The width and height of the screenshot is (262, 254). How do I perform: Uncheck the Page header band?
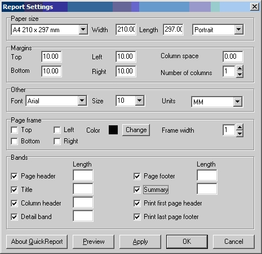tap(15, 176)
